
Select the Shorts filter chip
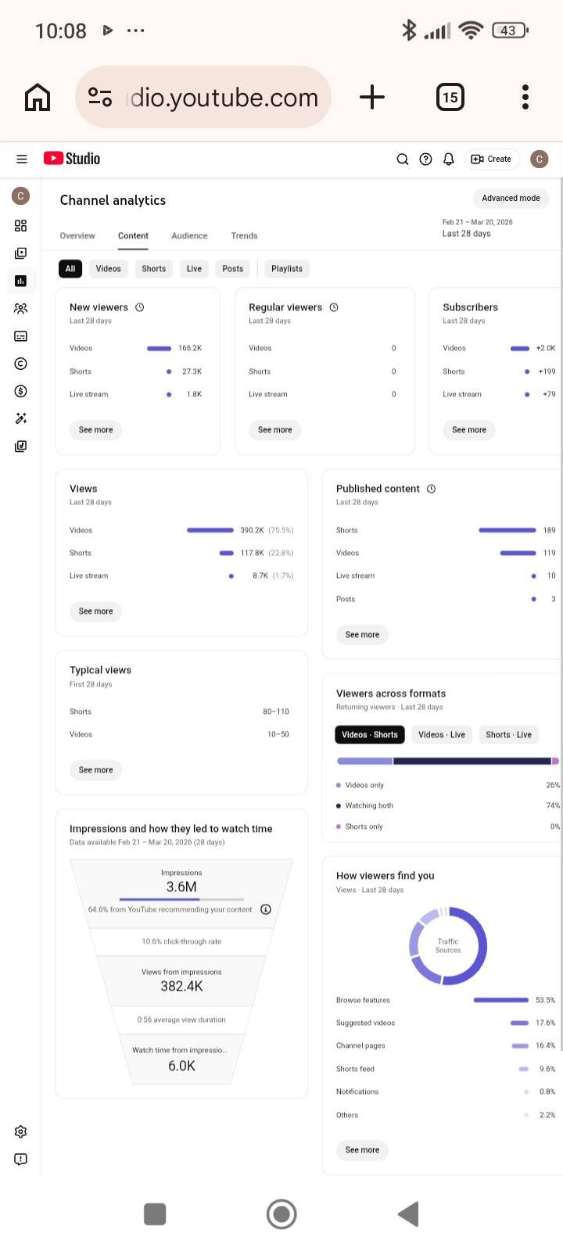click(154, 269)
